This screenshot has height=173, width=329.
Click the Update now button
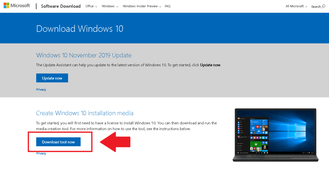[x=52, y=78]
